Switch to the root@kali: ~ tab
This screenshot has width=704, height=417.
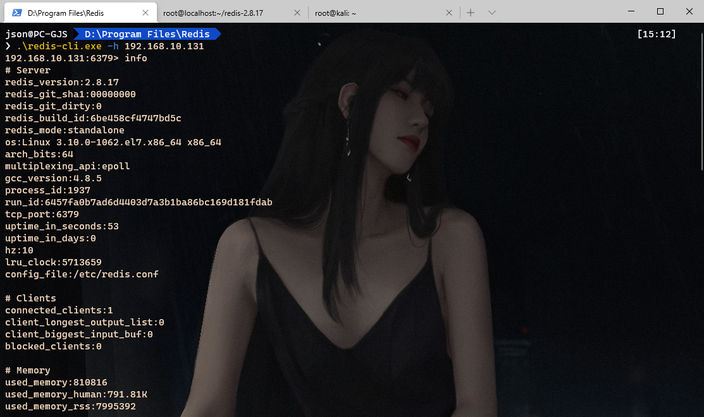pyautogui.click(x=383, y=13)
